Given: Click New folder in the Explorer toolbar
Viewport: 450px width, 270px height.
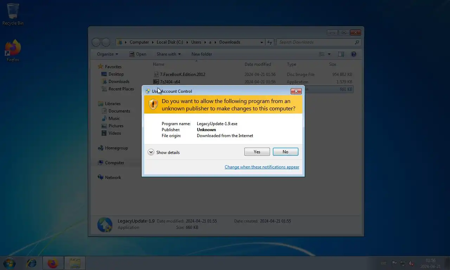Looking at the screenshot, I should click(x=202, y=54).
